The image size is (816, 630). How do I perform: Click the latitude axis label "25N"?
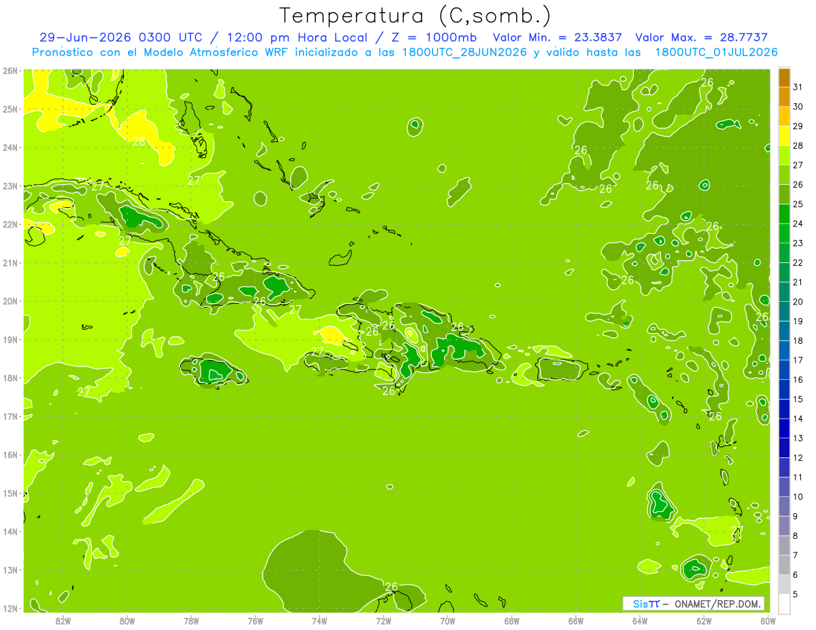point(10,109)
